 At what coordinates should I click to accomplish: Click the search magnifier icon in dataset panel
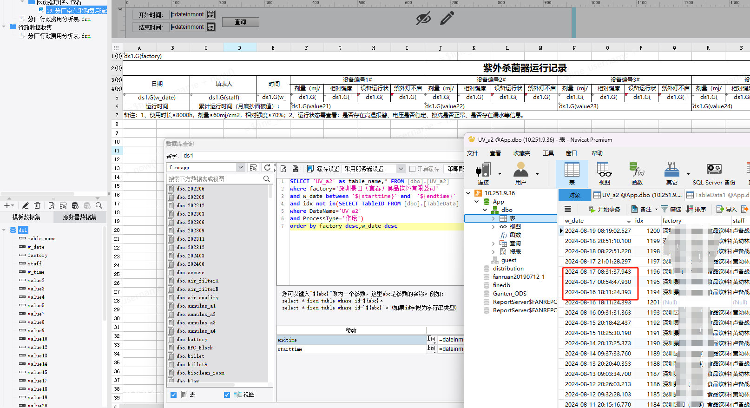[99, 205]
